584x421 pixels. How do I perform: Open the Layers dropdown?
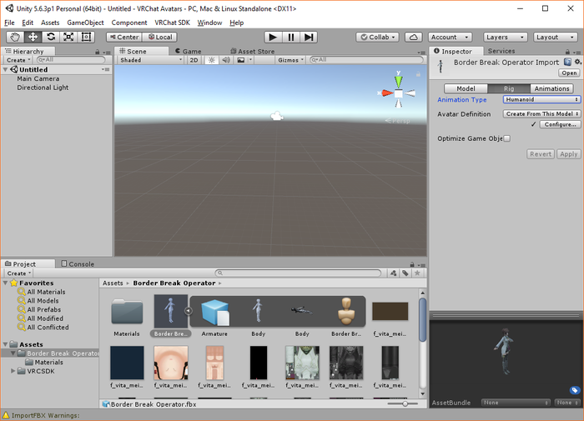505,38
